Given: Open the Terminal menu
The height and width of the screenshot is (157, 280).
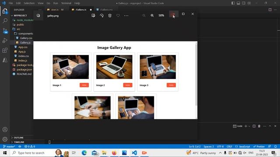Looking at the screenshot, I should (66, 3).
